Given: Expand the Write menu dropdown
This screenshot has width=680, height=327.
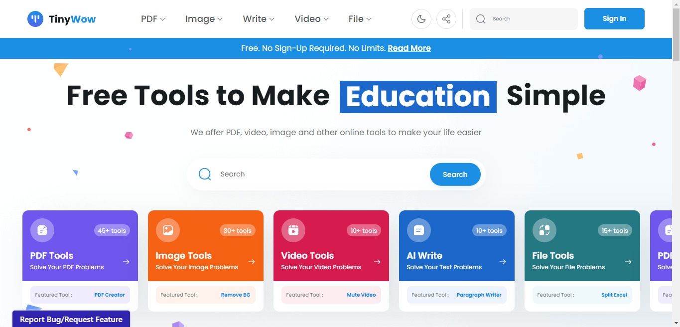Looking at the screenshot, I should 259,19.
